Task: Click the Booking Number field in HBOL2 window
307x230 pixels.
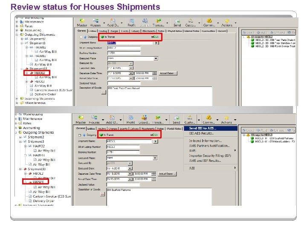Action: 124,53
